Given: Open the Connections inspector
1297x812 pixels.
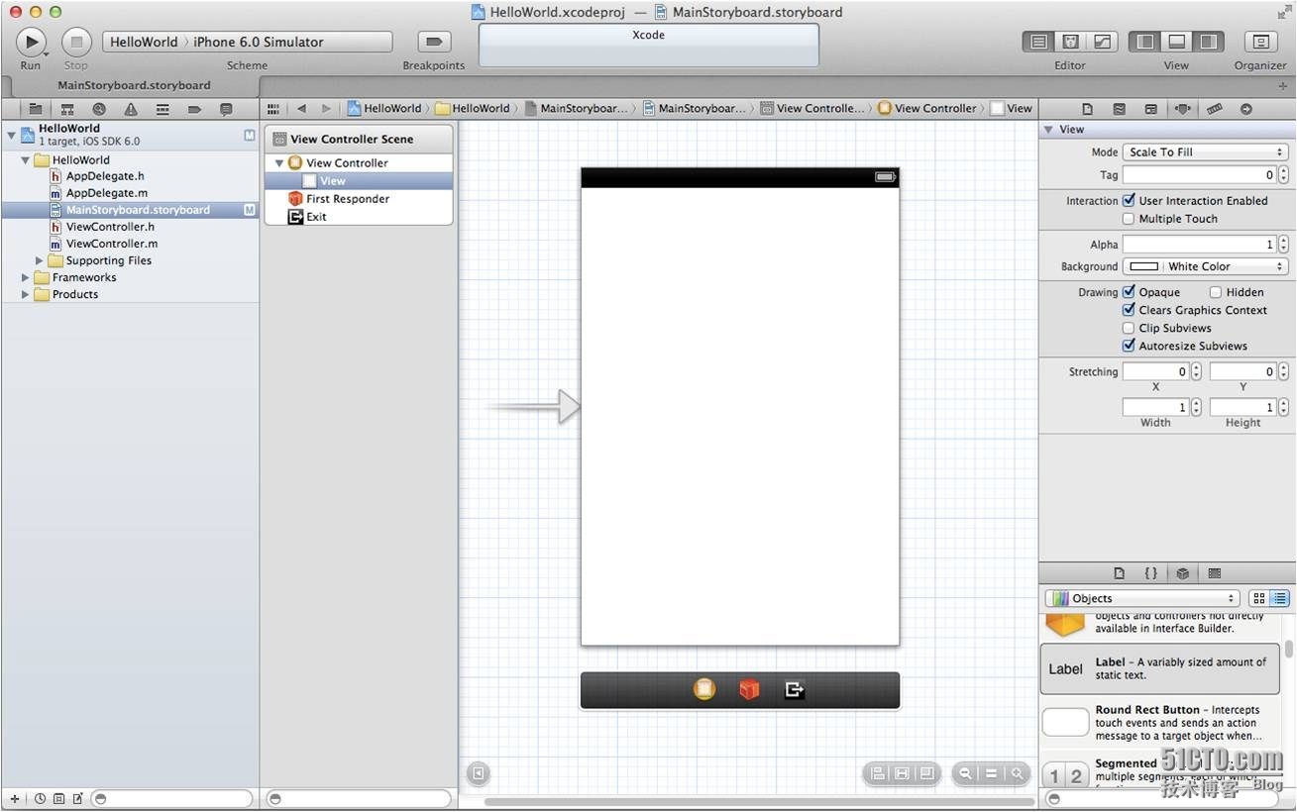Looking at the screenshot, I should pos(1246,109).
